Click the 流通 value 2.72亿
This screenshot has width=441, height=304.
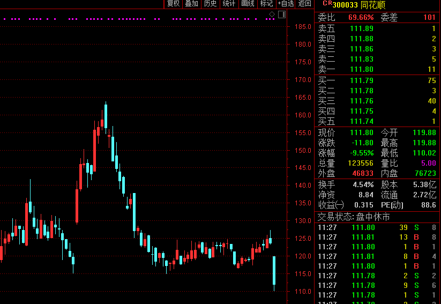click(425, 195)
